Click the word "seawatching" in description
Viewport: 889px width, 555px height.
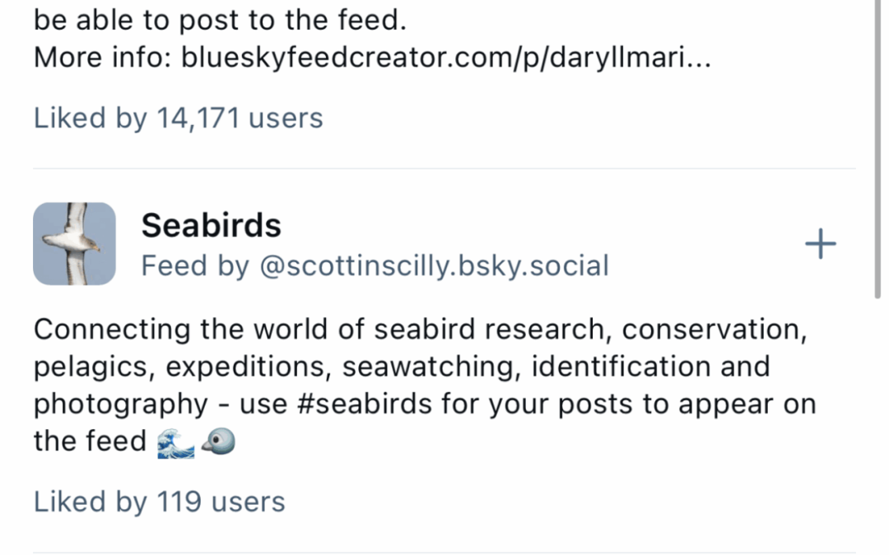[430, 367]
